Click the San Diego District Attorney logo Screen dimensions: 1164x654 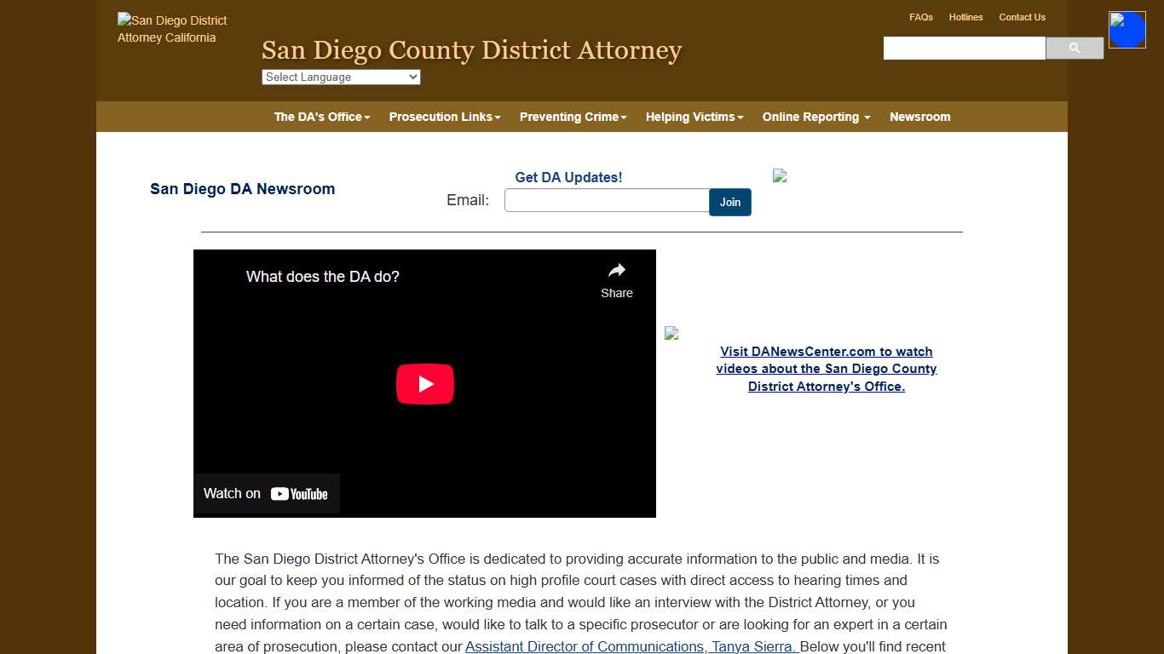[x=172, y=28]
